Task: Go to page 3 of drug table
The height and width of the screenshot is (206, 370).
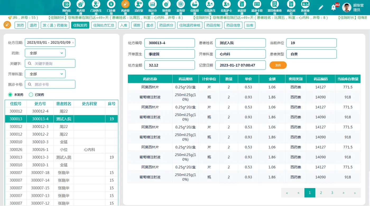Action: pos(332,193)
